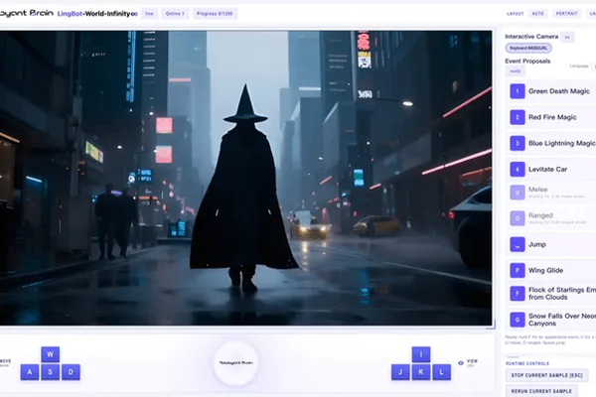Select Red Fire Magic event
This screenshot has height=397, width=596.
click(x=552, y=117)
